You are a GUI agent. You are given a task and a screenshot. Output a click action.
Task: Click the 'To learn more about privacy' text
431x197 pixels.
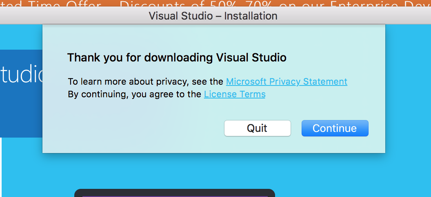[x=146, y=82]
